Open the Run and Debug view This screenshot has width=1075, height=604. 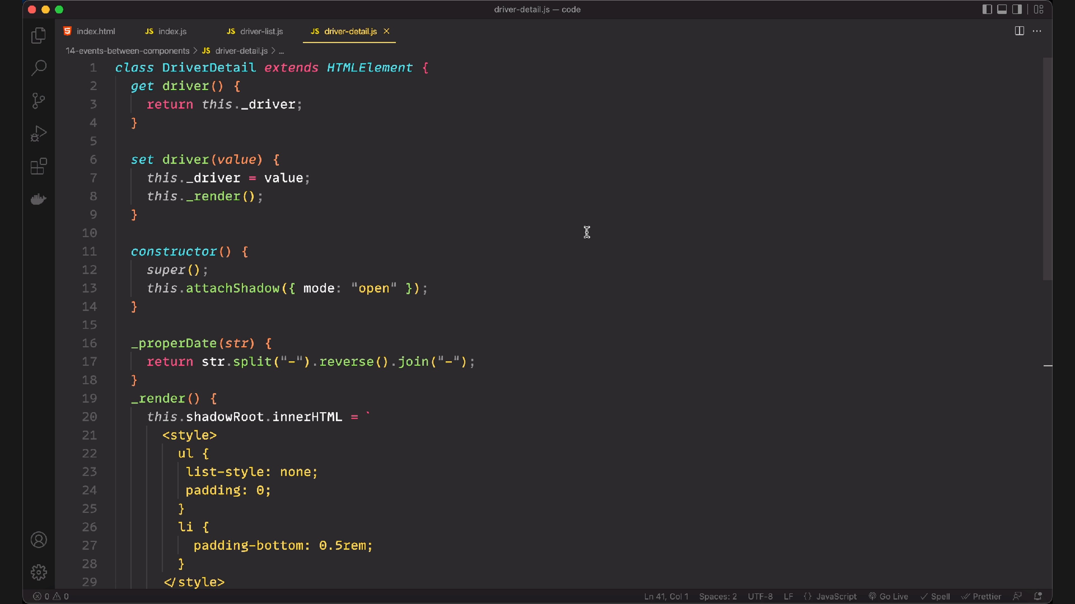38,133
